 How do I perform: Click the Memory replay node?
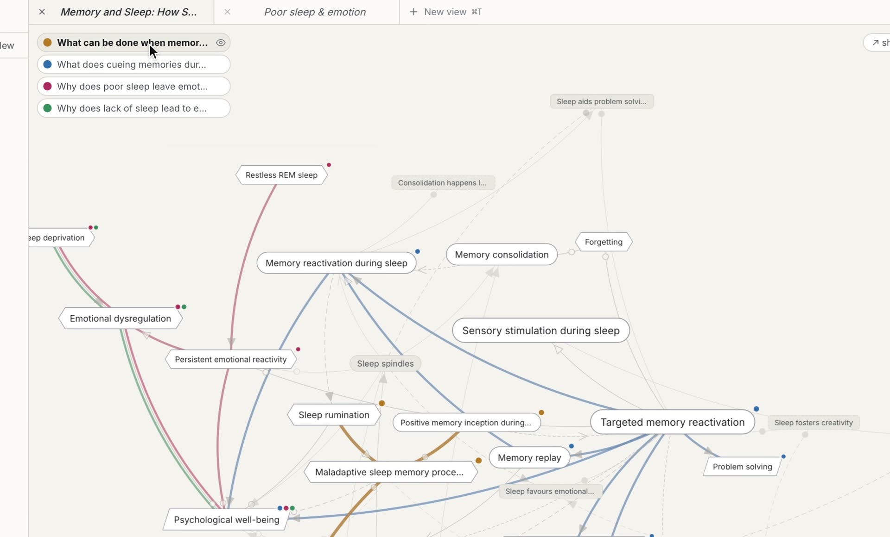click(529, 458)
